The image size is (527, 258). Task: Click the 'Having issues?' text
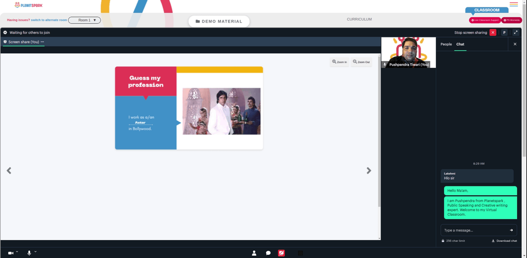18,20
